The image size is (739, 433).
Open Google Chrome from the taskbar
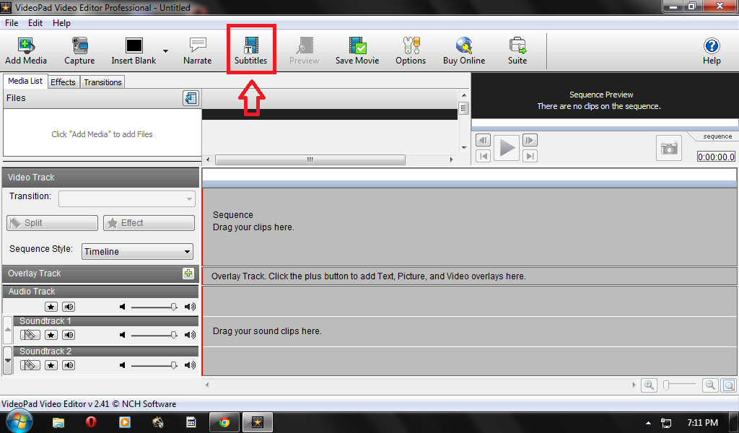pyautogui.click(x=224, y=422)
